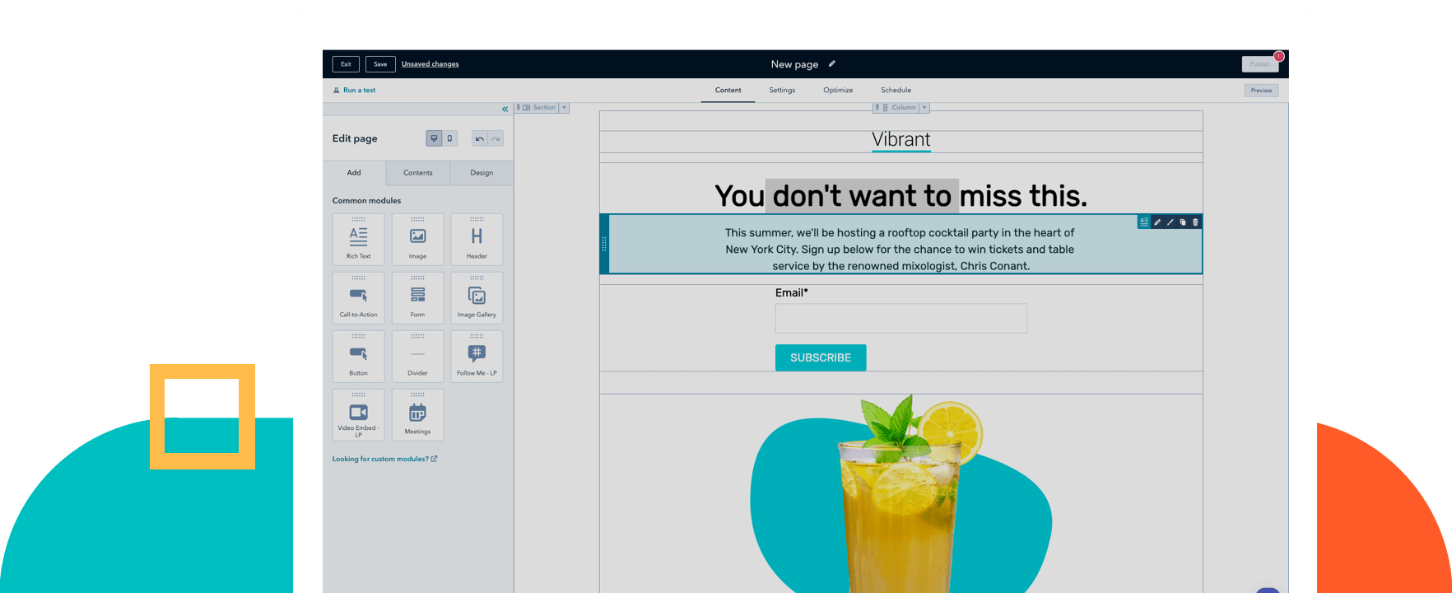Open the Unsaved changes link
Viewport: 1452px width, 593px height.
point(430,64)
